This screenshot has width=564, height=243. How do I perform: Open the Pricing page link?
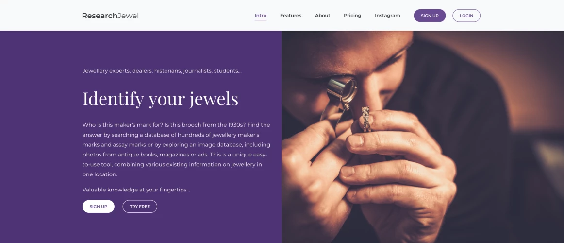pos(352,16)
